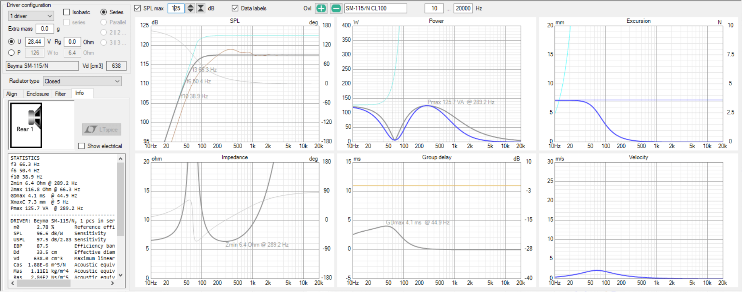Click the f10 38.9 Hz label on SPL graph
This screenshot has width=742, height=292.
[194, 96]
